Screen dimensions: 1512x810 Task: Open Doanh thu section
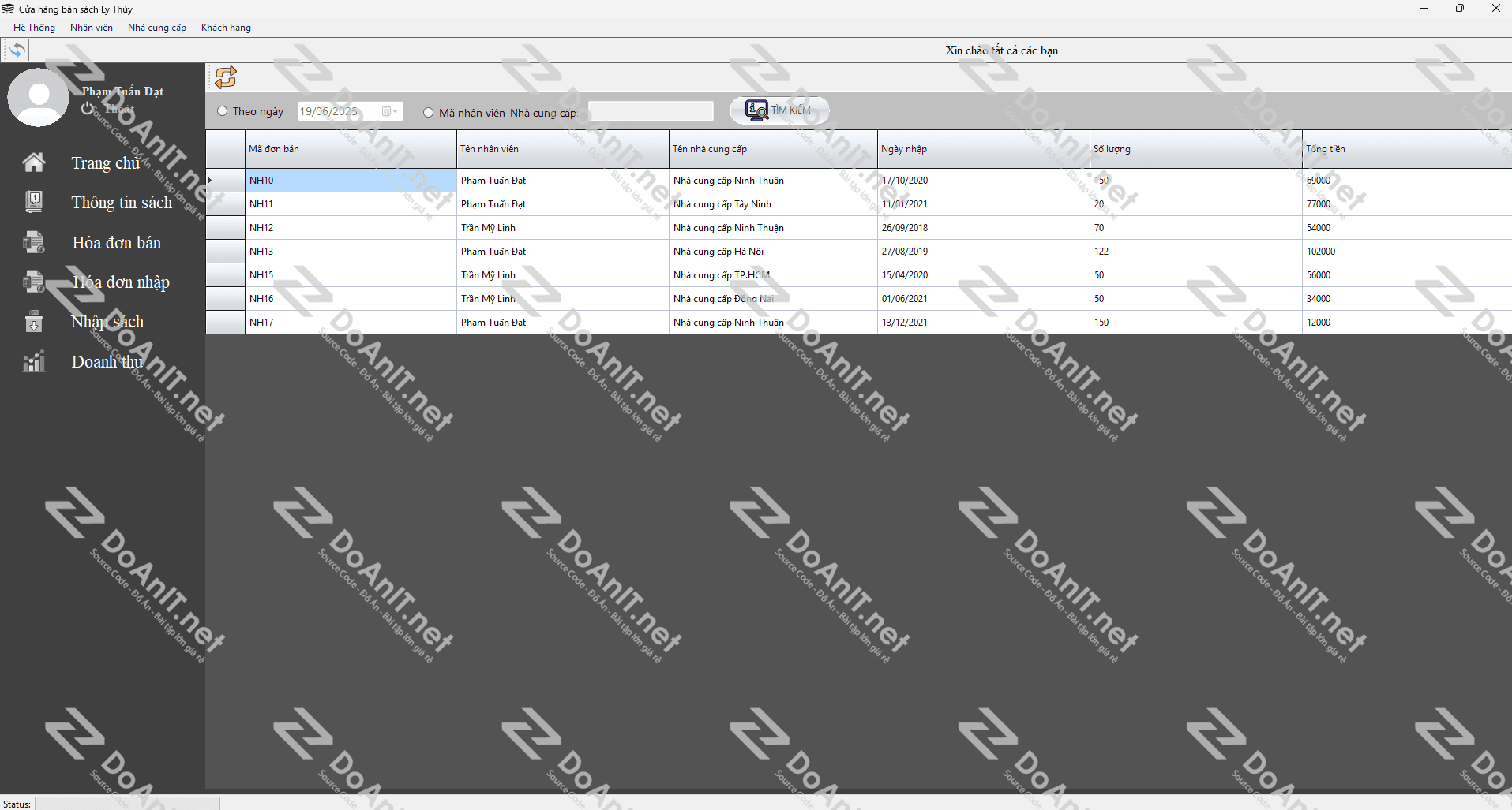[x=107, y=361]
